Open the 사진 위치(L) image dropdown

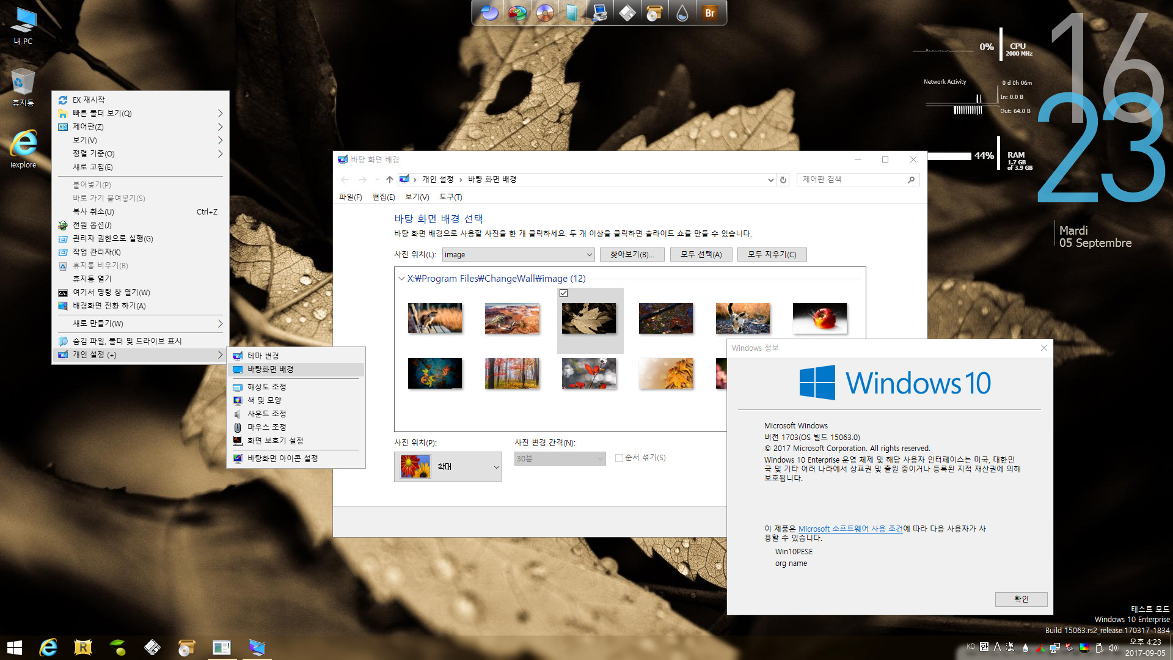518,255
